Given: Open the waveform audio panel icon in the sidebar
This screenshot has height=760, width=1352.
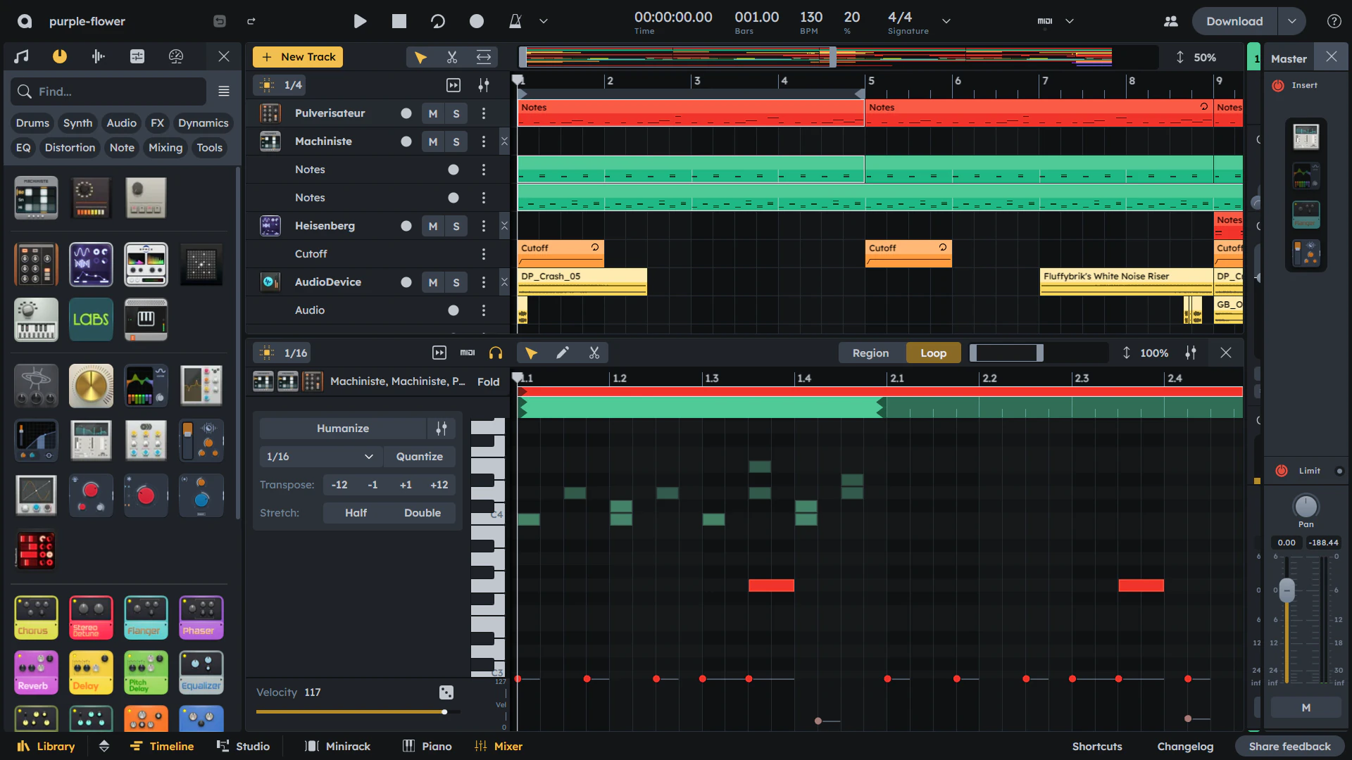Looking at the screenshot, I should coord(98,56).
